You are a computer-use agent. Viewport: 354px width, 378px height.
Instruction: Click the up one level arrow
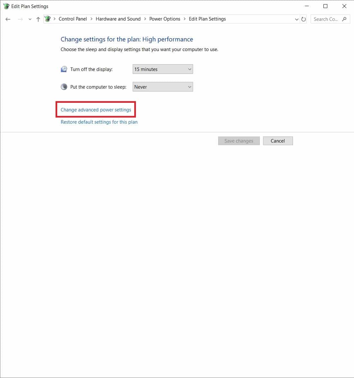click(38, 19)
